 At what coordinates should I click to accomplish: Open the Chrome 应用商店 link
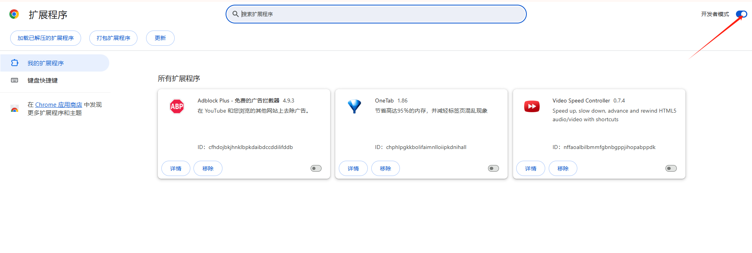pos(59,105)
